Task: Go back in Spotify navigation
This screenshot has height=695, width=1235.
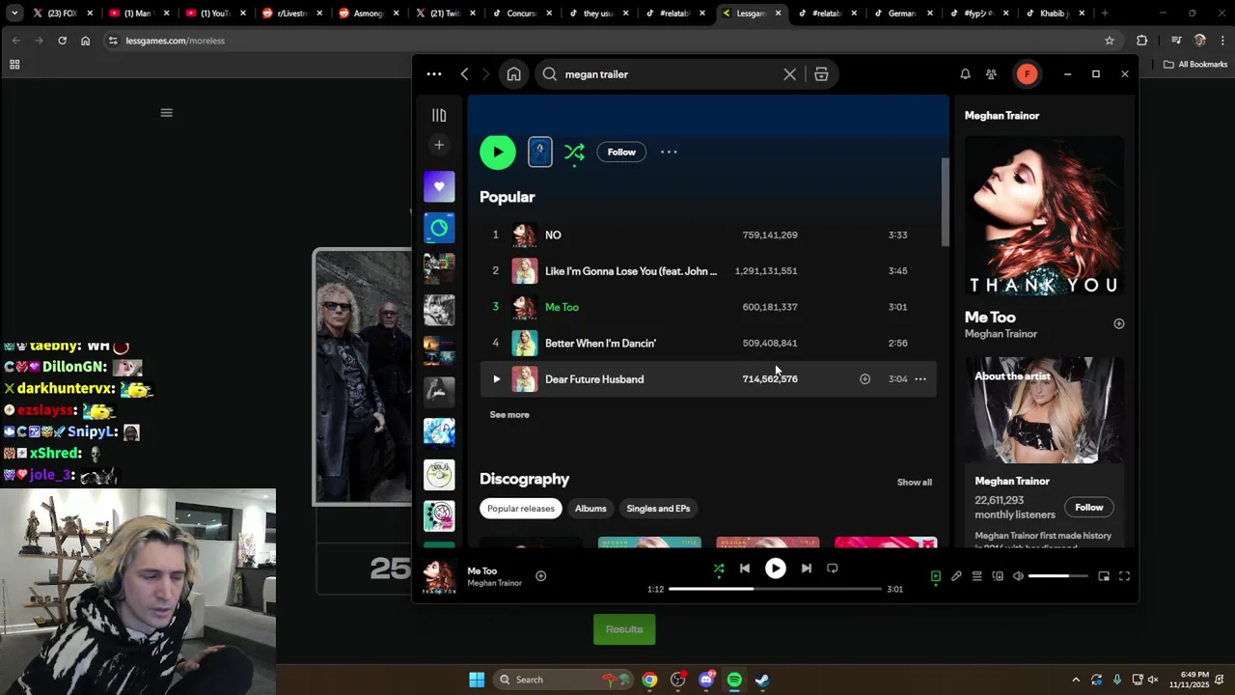Action: point(464,74)
